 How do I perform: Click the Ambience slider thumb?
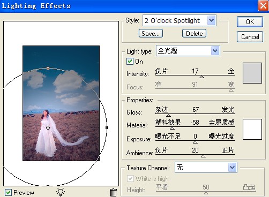coord(203,156)
